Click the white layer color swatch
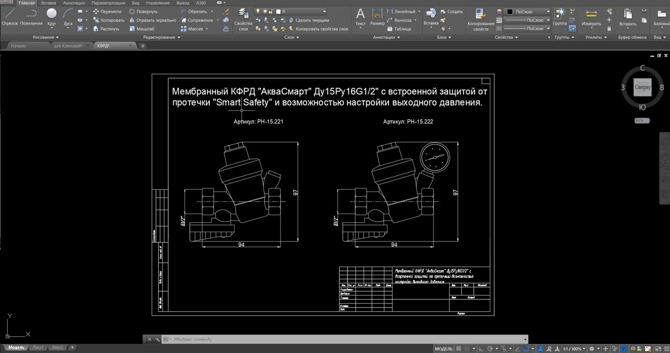Screen dimensions: 670x353 pos(278,12)
